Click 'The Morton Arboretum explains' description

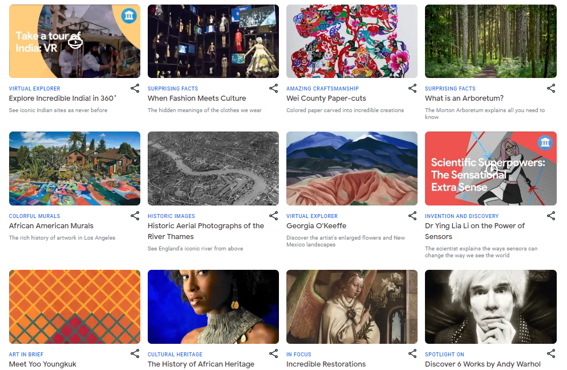pyautogui.click(x=485, y=113)
